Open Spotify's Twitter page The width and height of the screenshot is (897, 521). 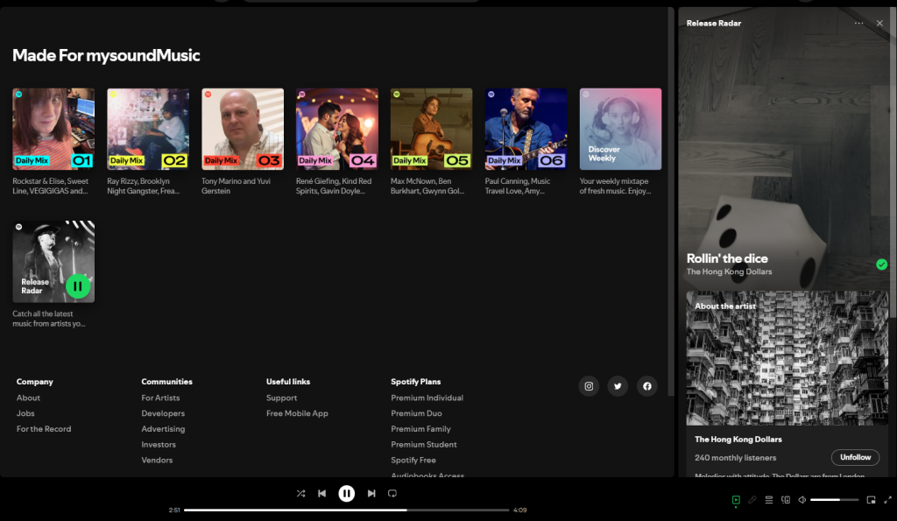coord(618,386)
